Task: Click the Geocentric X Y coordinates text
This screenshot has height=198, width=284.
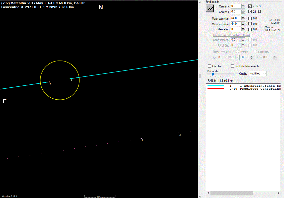Action: point(37,7)
